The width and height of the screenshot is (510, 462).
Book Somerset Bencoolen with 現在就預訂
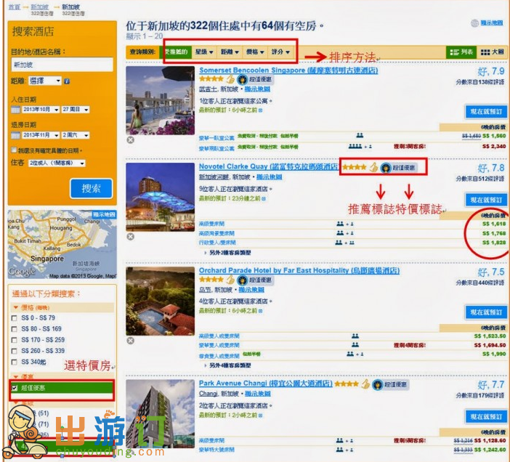(x=486, y=112)
